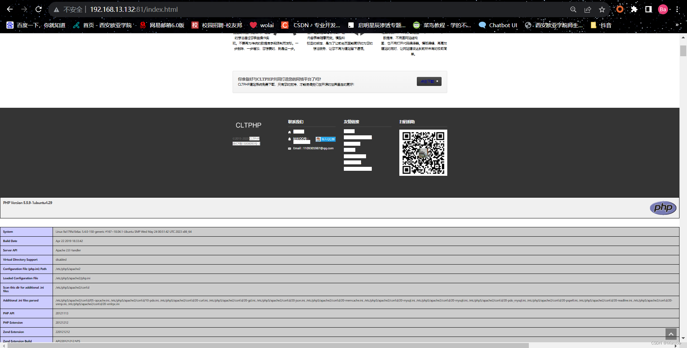Click the horizontal scrollbar at bottom
The image size is (687, 348).
268,345
